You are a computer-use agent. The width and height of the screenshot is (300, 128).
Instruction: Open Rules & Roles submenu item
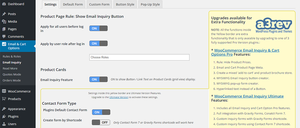(x=12, y=56)
